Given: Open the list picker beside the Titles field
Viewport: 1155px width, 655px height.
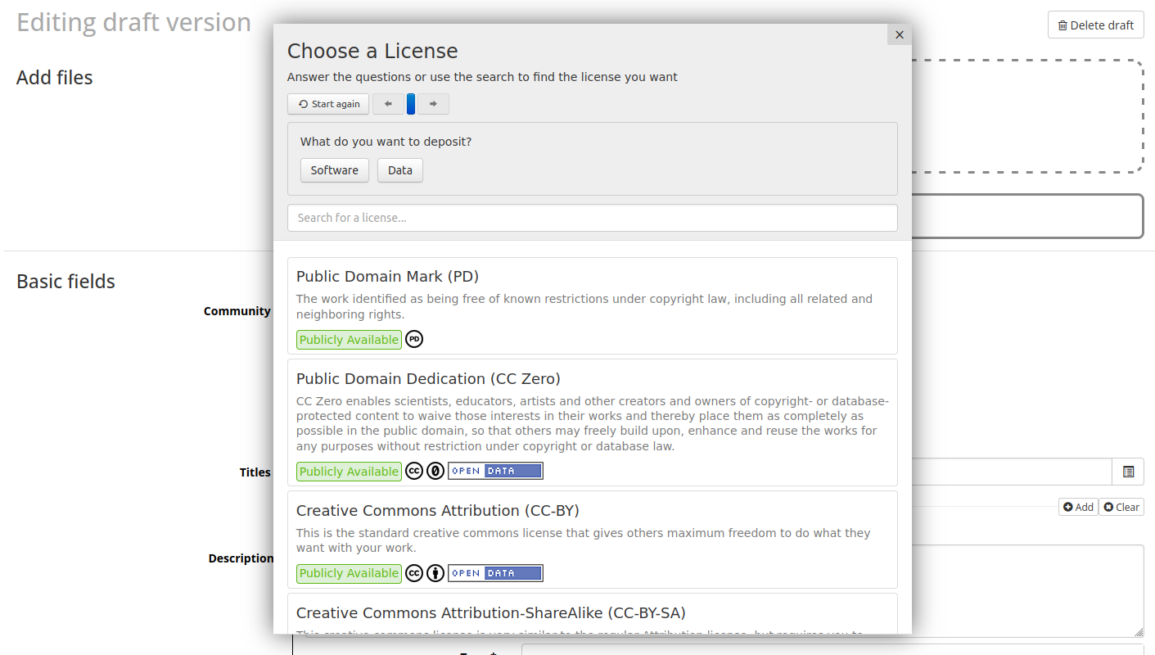Looking at the screenshot, I should pyautogui.click(x=1129, y=472).
